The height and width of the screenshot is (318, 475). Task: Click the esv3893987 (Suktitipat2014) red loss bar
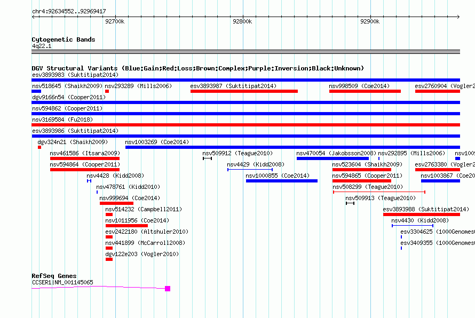pos(244,91)
